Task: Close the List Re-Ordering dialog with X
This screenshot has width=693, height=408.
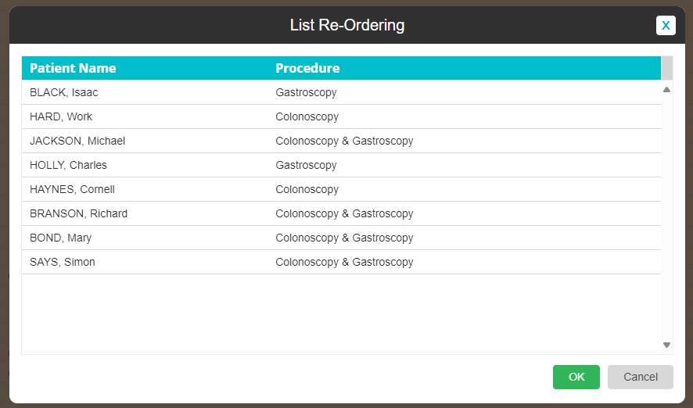Action: tap(666, 25)
